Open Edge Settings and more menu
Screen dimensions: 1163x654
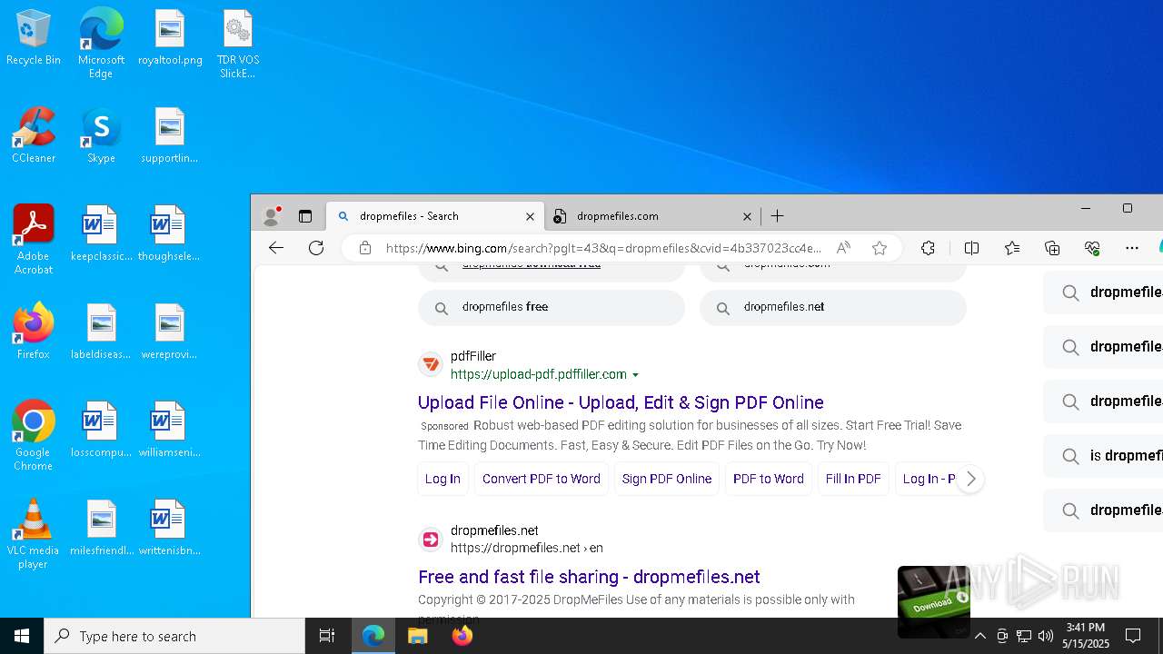(1132, 248)
